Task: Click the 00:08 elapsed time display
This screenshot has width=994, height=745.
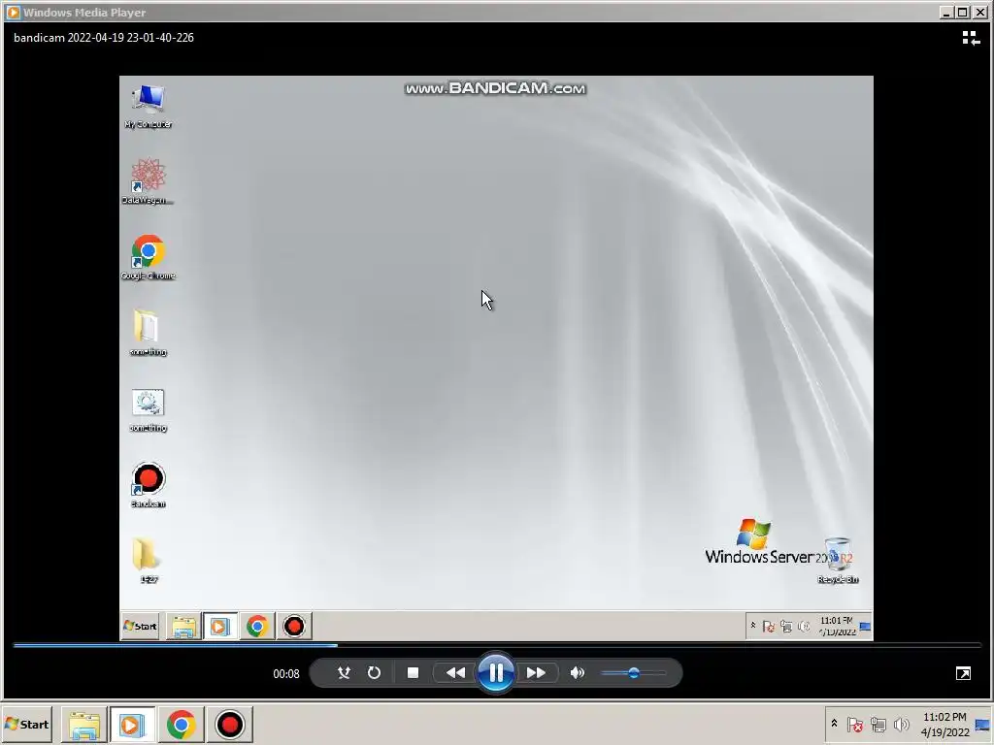Action: pos(286,674)
